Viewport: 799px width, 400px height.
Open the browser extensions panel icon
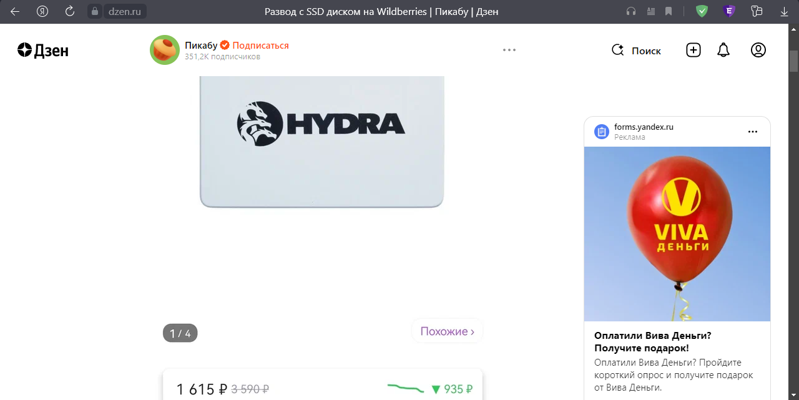757,11
